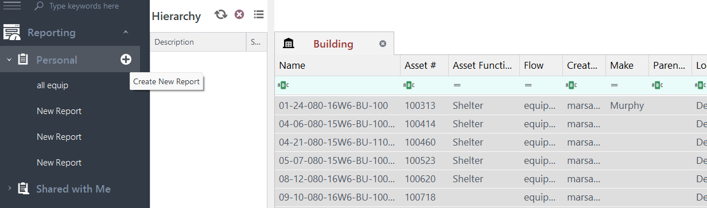The width and height of the screenshot is (707, 208).
Task: Click the Shared with Me clipboard icon
Action: point(24,189)
